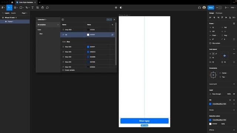Select the Move tool

9,7
